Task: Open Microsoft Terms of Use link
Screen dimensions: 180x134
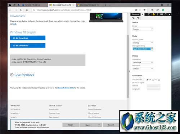Action: [66, 88]
